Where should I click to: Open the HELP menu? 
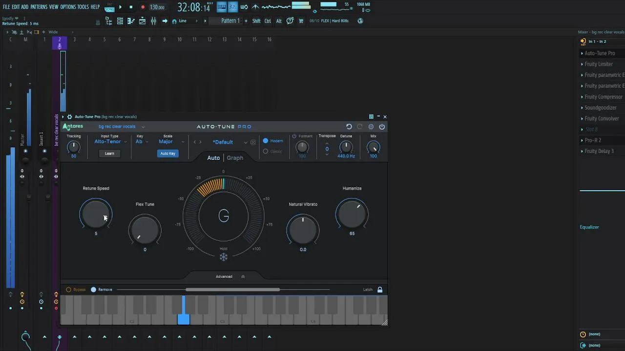pos(95,7)
